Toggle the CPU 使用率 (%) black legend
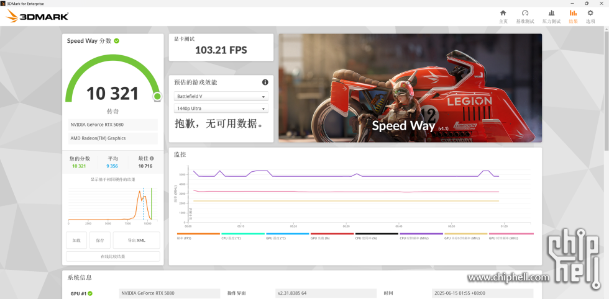The width and height of the screenshot is (609, 299). (x=377, y=236)
